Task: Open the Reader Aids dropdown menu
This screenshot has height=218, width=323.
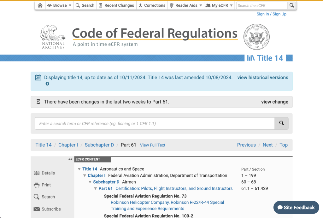Action: 186,5
